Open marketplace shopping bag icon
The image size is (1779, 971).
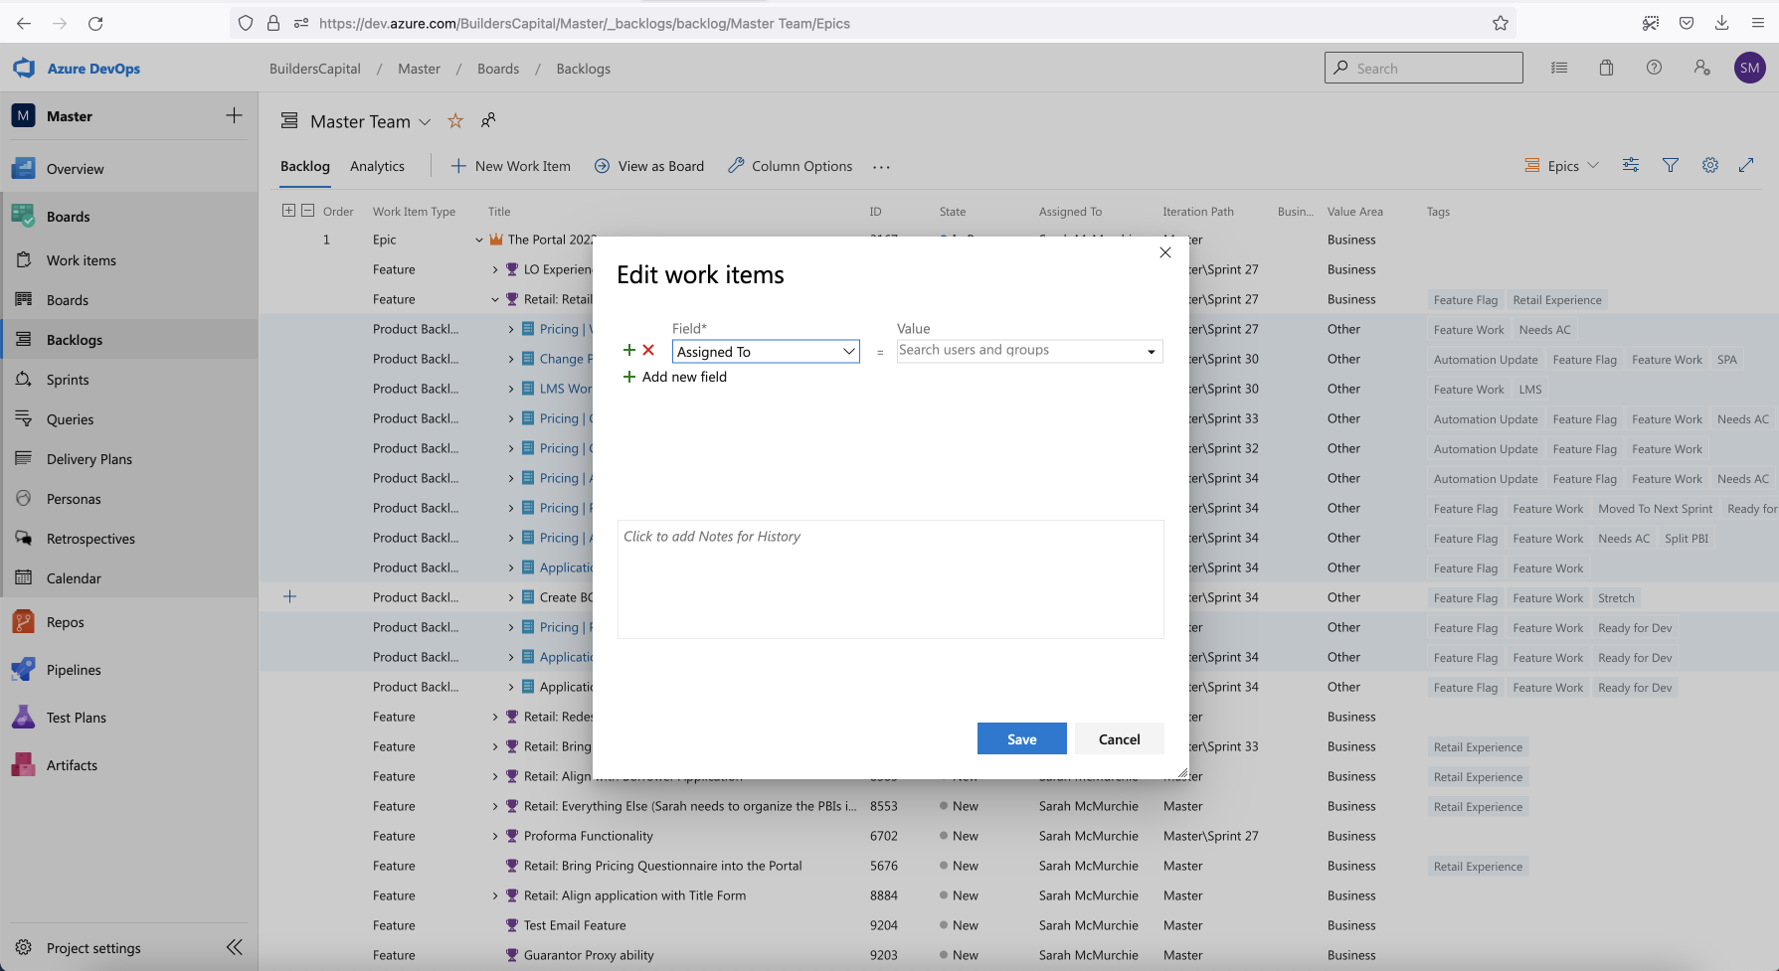pos(1606,68)
